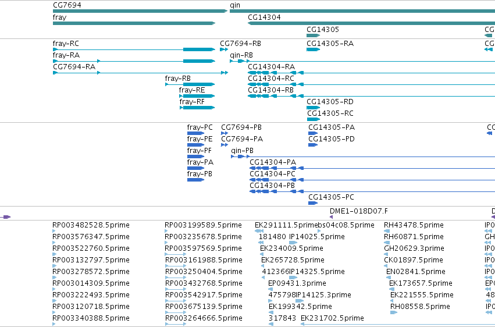Click protein label CG14305-PD
Image resolution: width=495 pixels, height=327 pixels.
pos(332,139)
